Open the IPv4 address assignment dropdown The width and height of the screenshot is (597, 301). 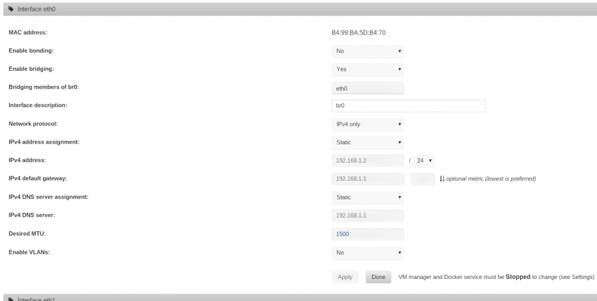368,142
